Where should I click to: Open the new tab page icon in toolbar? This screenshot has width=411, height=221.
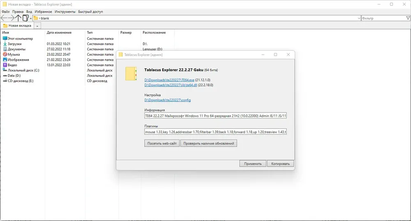(x=25, y=18)
